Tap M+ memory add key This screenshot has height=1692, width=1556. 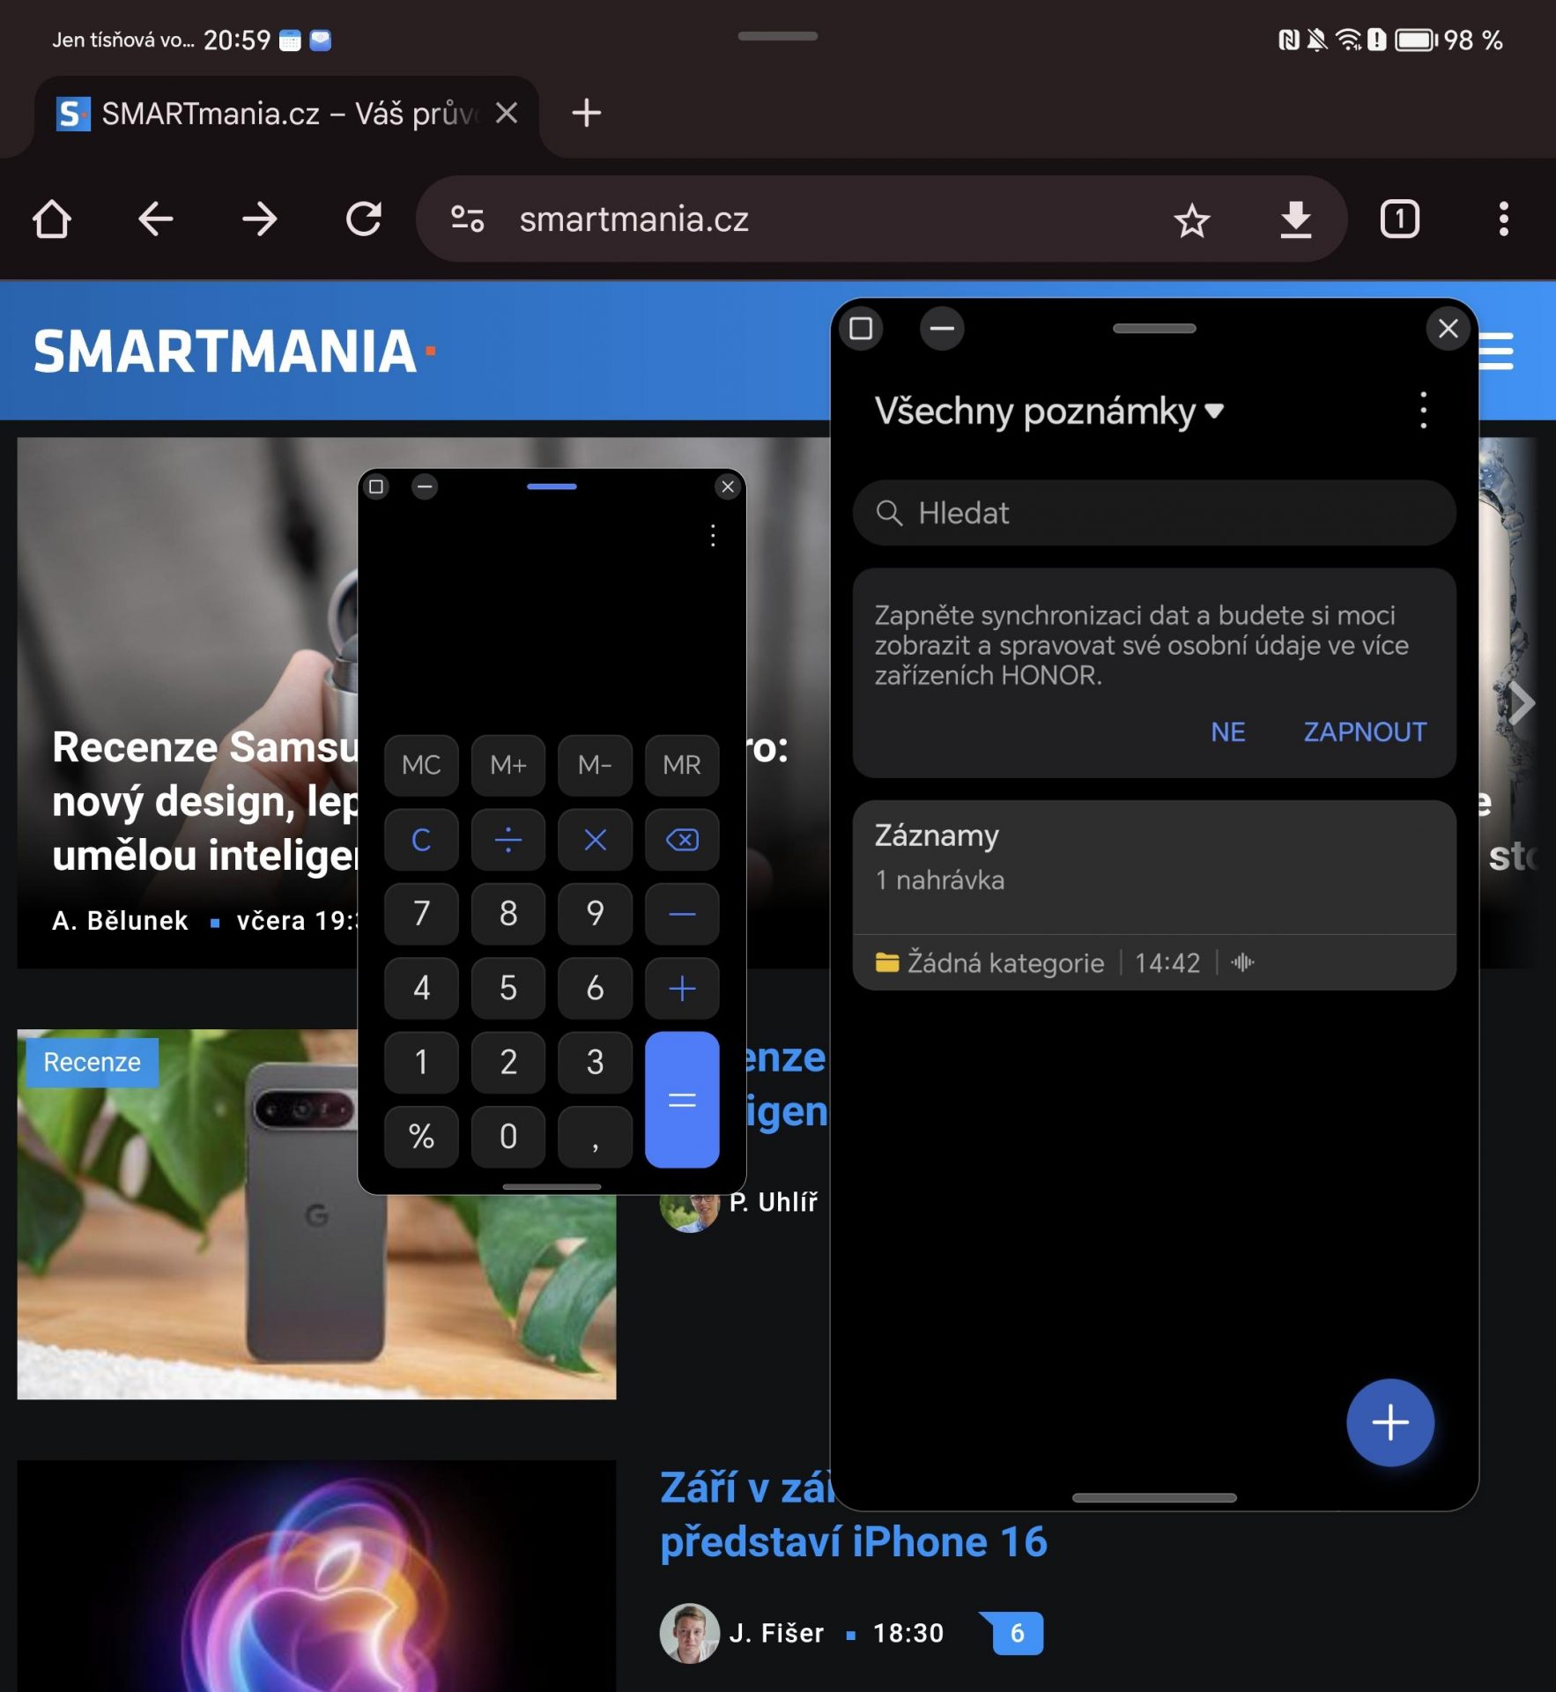[x=508, y=765]
